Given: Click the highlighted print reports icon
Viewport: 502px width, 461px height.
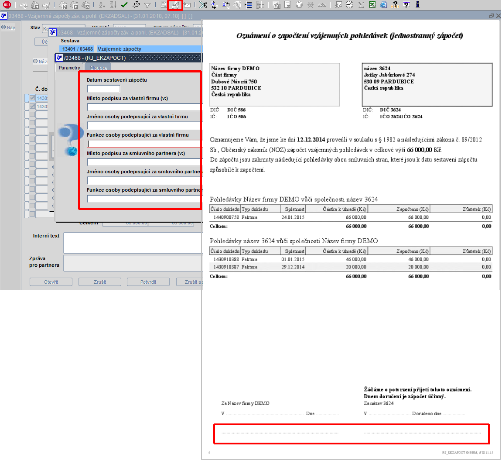Looking at the screenshot, I should click(x=175, y=5).
